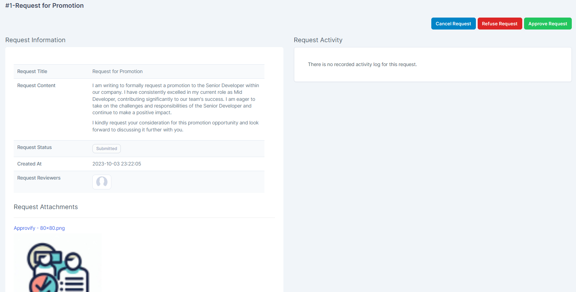The image size is (576, 292).
Task: Click the Request Status label
Action: click(34, 147)
